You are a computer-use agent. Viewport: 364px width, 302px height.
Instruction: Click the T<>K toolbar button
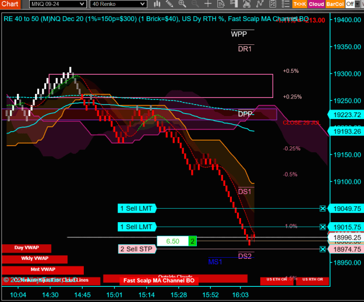pyautogui.click(x=300, y=4)
